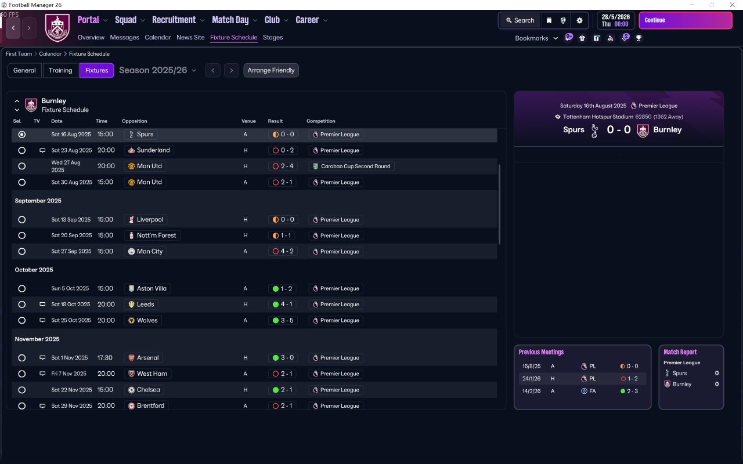Select the Nott'm Forest fixture radio button
The image size is (743, 464).
pyautogui.click(x=22, y=235)
